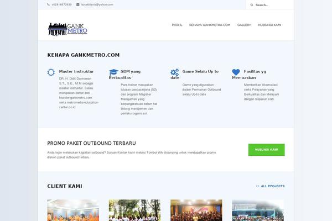Open KENAPA GANKMETRO.COM menu item
Screen dimensions: 332x221
pyautogui.click(x=210, y=25)
